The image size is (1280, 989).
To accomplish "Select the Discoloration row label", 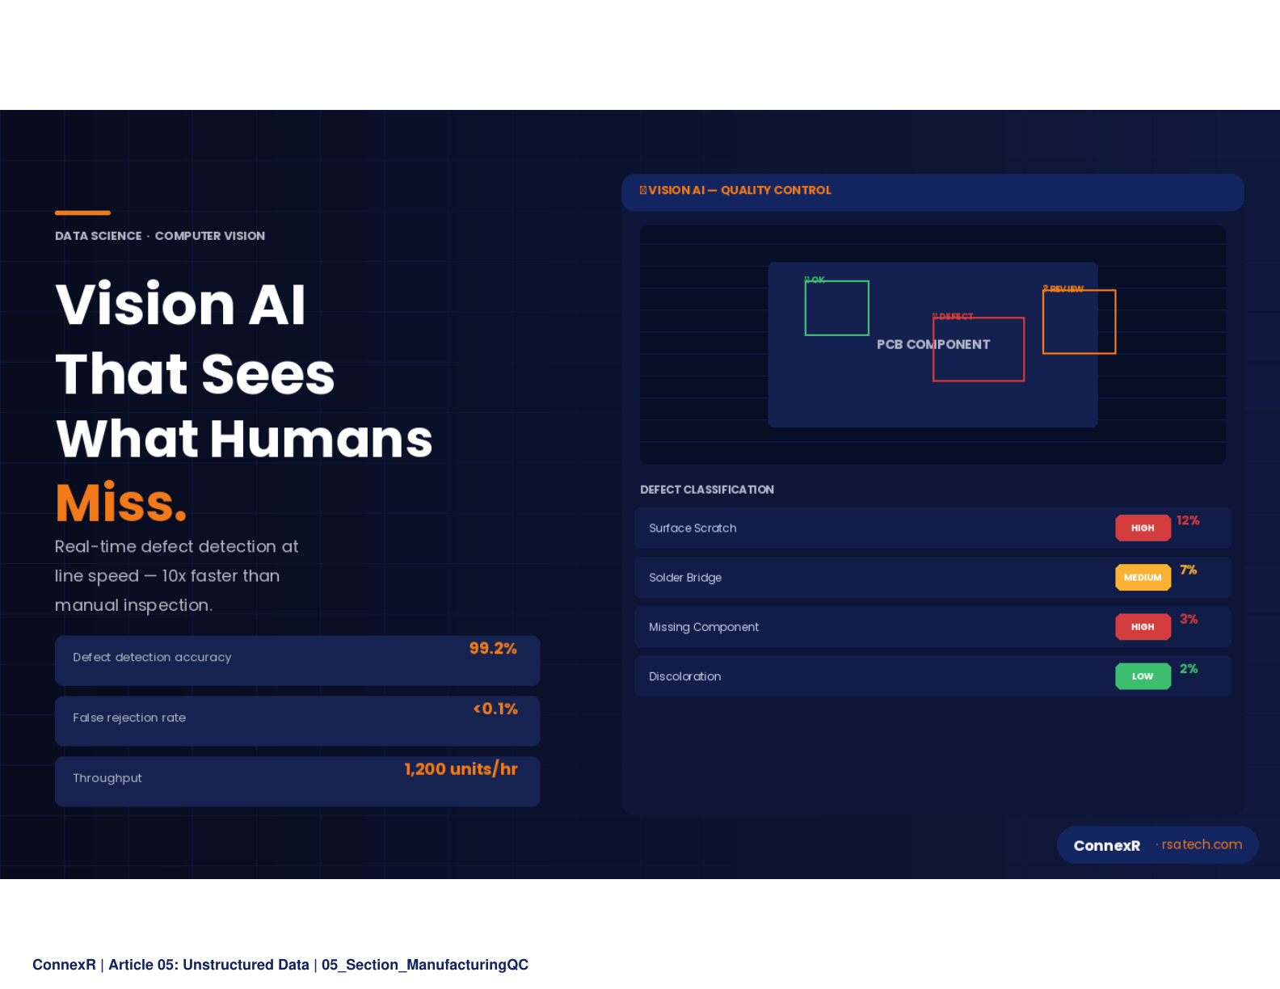I will pyautogui.click(x=684, y=676).
